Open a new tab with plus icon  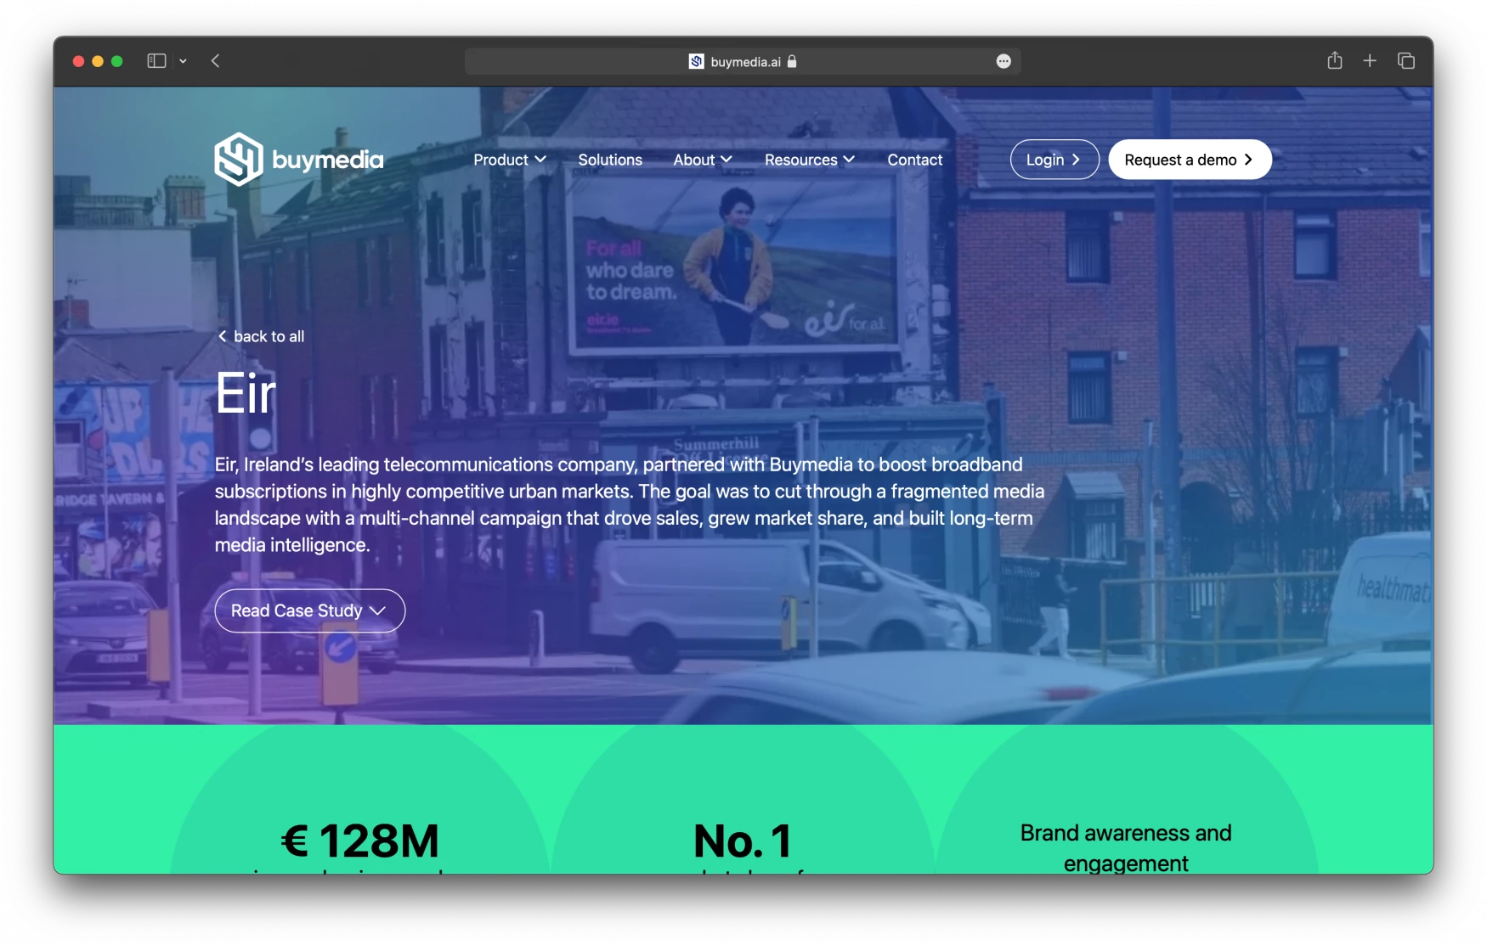point(1370,61)
